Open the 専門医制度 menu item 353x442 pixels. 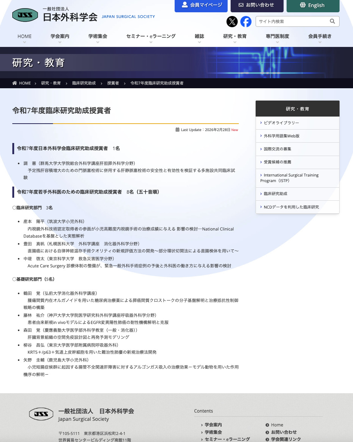pos(277,36)
